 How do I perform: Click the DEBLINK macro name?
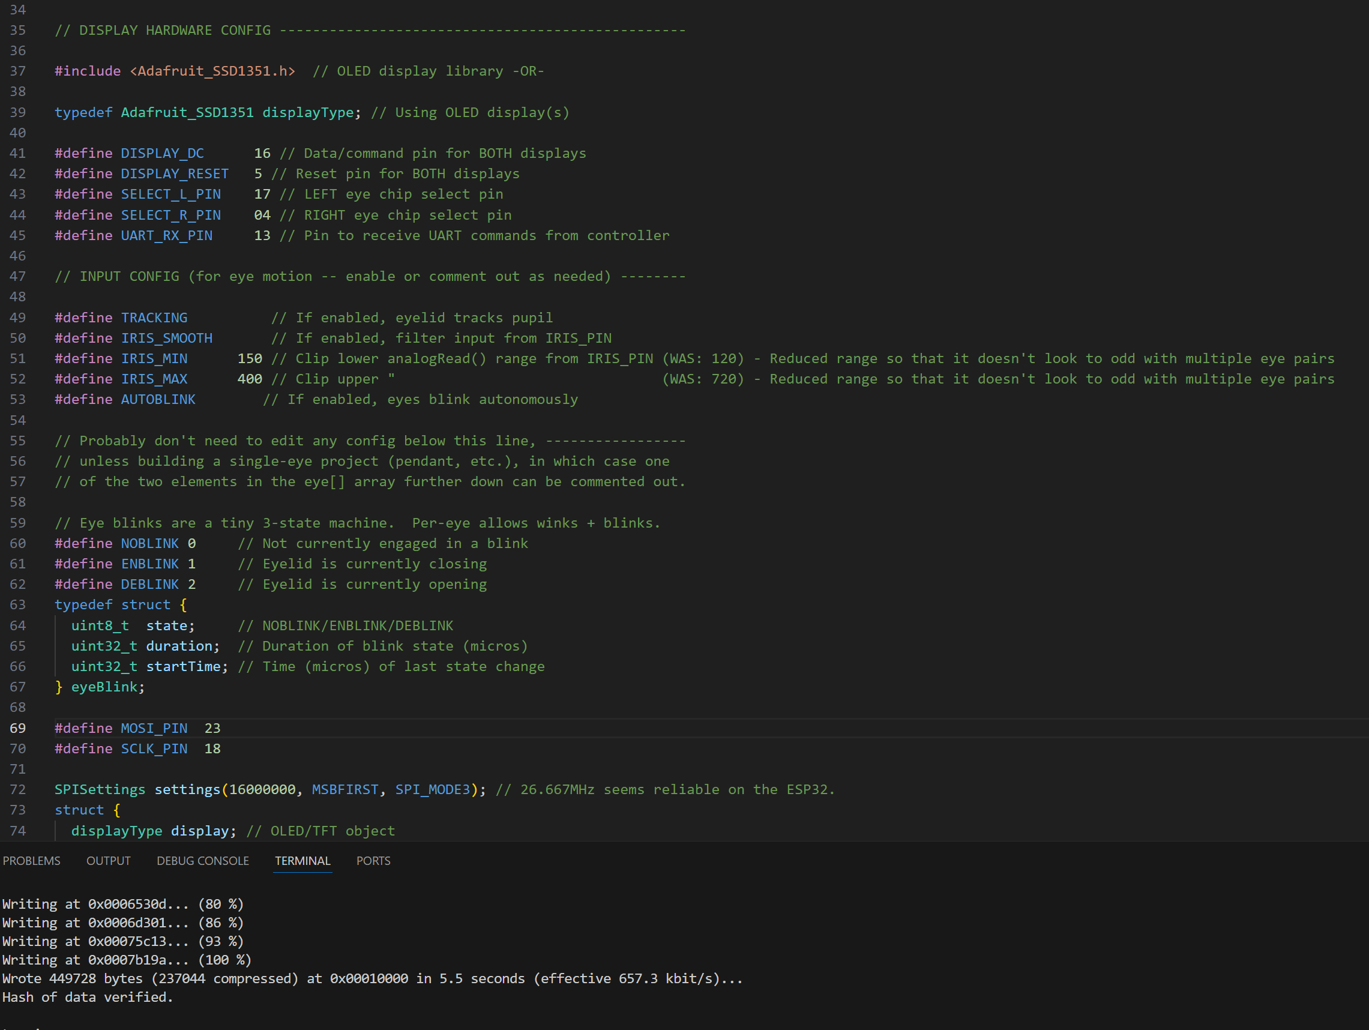(150, 583)
